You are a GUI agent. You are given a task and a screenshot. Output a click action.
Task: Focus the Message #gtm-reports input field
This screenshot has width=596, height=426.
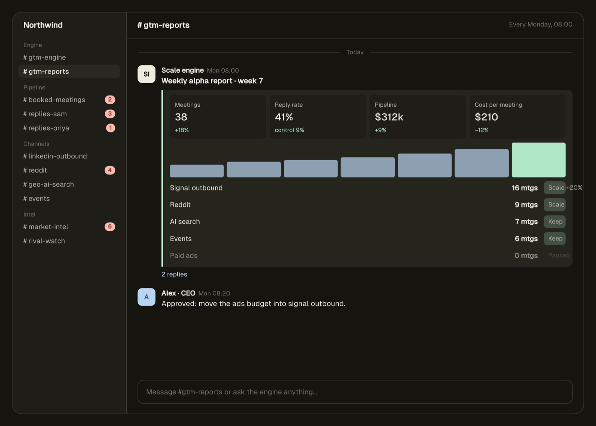point(355,392)
